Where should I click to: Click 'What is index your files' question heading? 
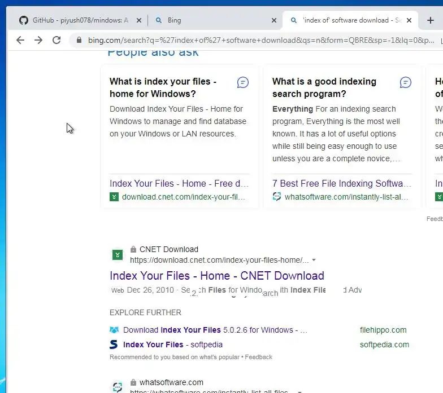163,88
